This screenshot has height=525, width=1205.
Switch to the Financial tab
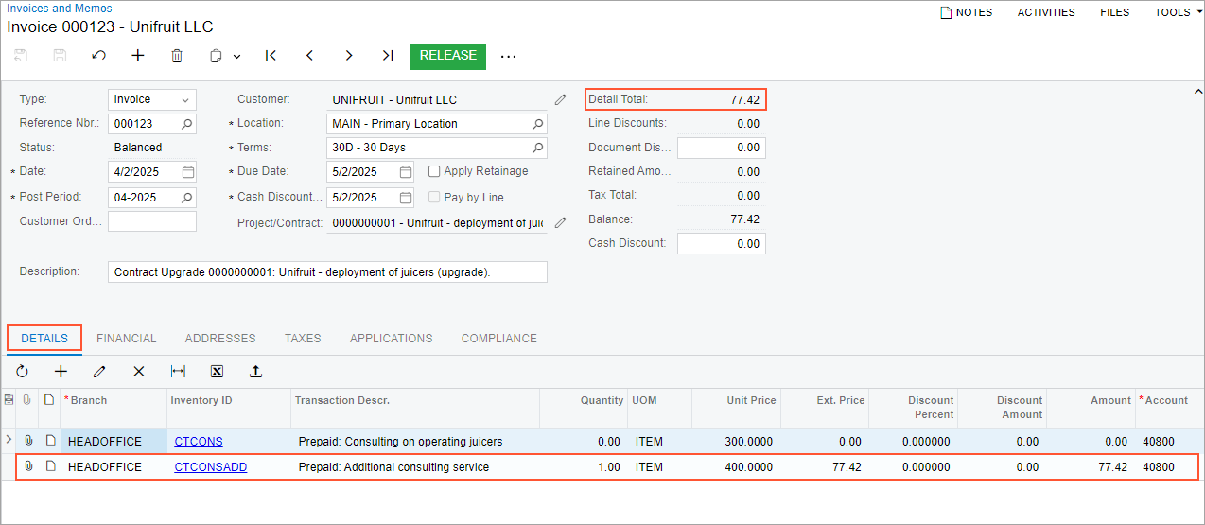click(127, 339)
